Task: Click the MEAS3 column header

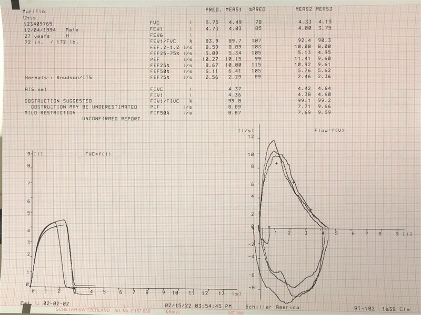Action: 324,9
